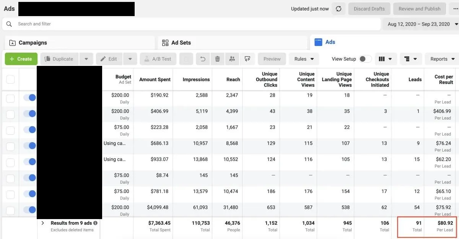Open the columns layout dropdown

[x=385, y=59]
